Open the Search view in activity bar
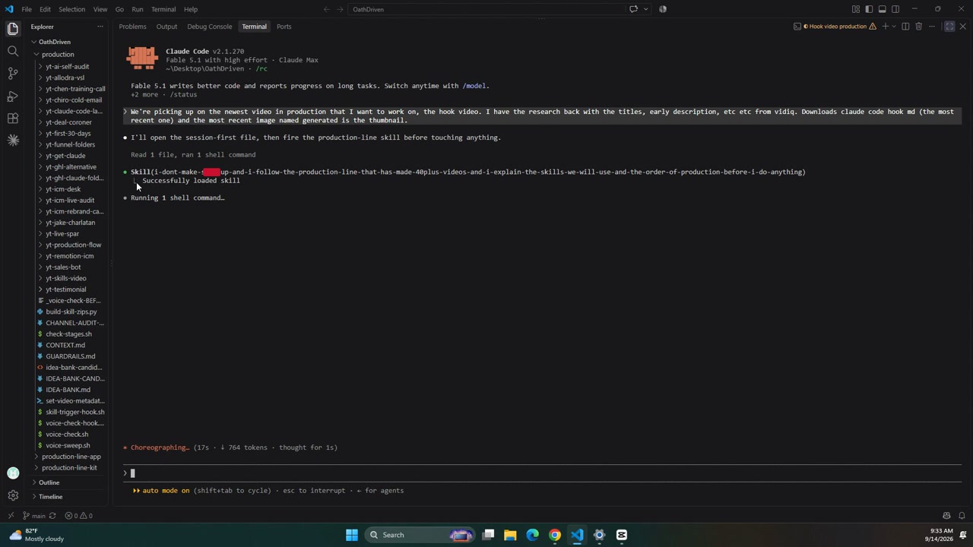Image resolution: width=973 pixels, height=547 pixels. 13,51
